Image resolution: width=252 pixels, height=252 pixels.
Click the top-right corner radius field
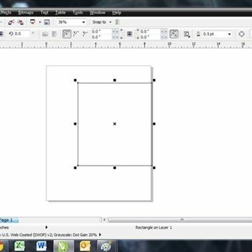click(x=150, y=31)
